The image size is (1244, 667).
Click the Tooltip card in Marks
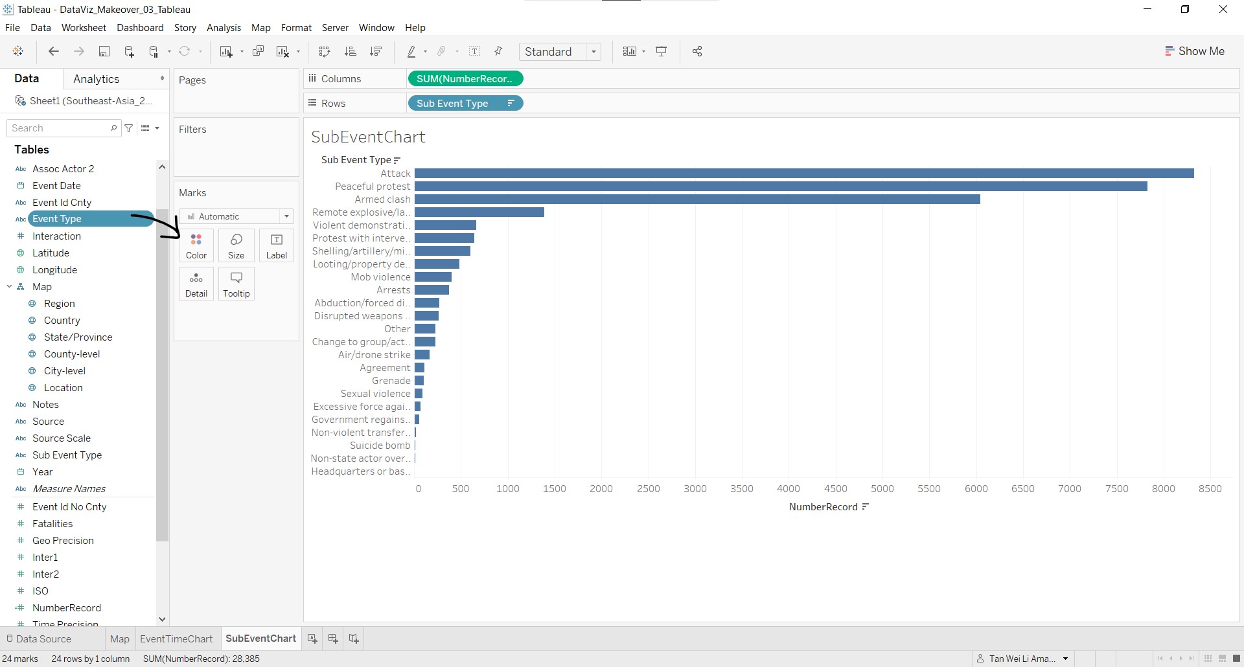coord(236,284)
